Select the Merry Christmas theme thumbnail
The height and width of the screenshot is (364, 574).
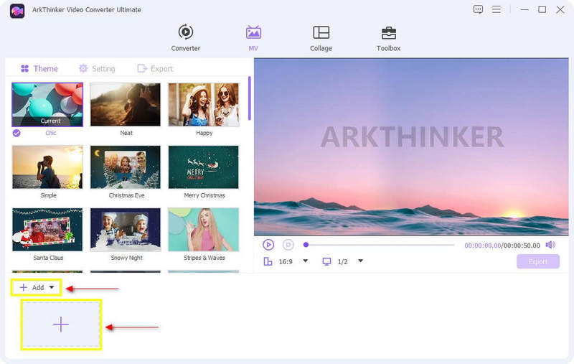(204, 167)
